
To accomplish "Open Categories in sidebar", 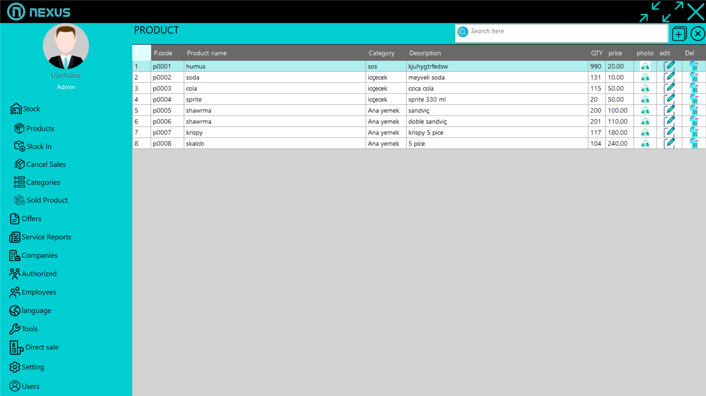I will 37,183.
